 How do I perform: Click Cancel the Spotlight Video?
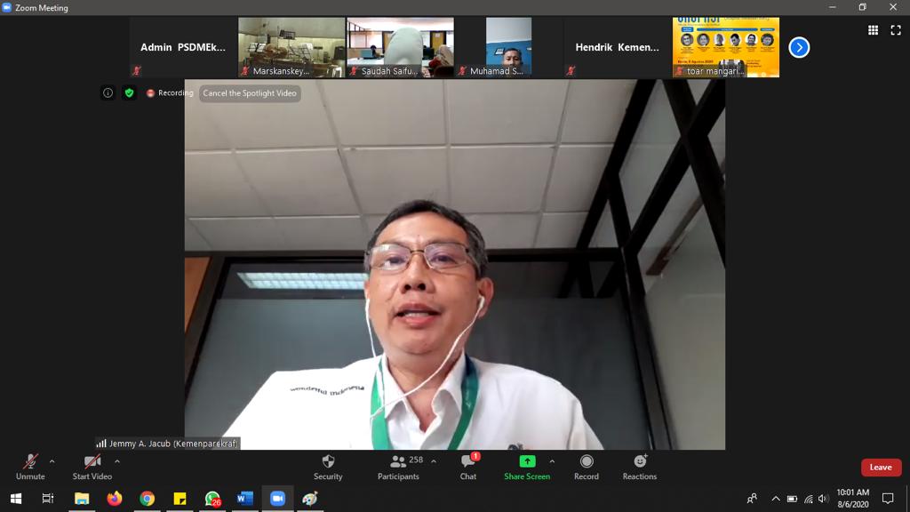pyautogui.click(x=250, y=93)
